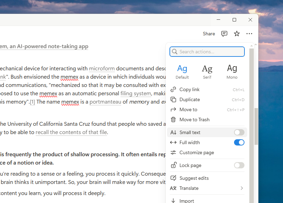Choose Suggest edits option
This screenshot has width=283, height=203.
207,178
